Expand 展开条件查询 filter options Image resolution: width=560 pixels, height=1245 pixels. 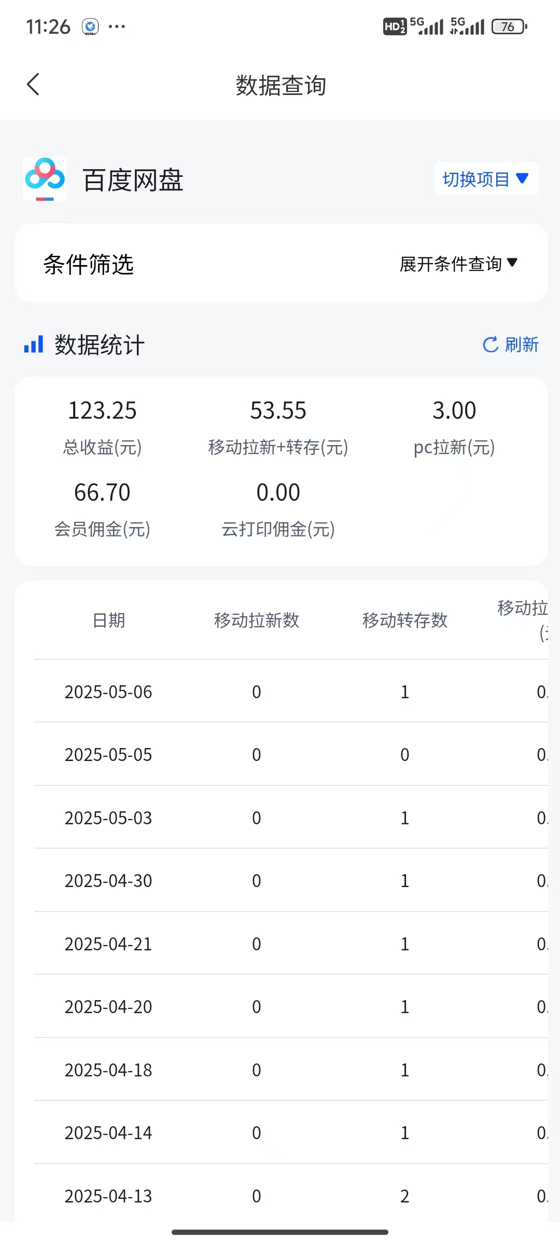pyautogui.click(x=458, y=264)
